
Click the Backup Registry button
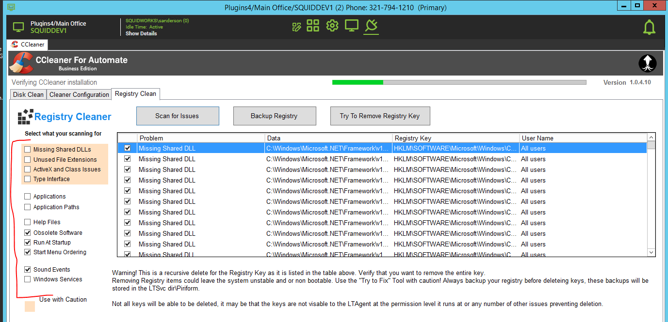coord(274,116)
